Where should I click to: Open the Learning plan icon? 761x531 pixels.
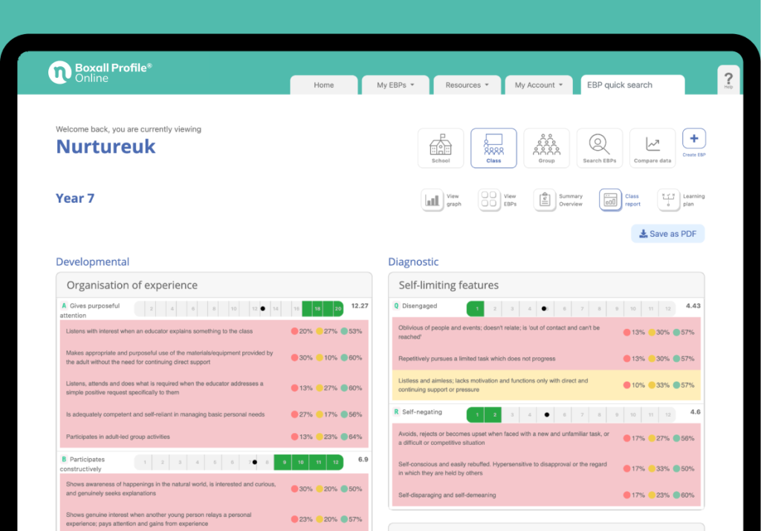(x=668, y=201)
